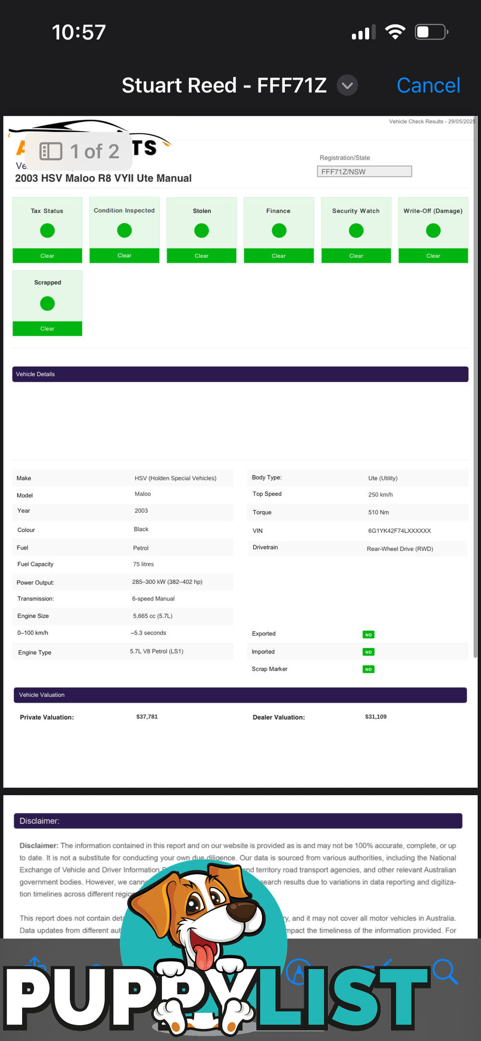This screenshot has height=1041, width=481.
Task: Tap the green dot under Stolen
Action: [201, 231]
